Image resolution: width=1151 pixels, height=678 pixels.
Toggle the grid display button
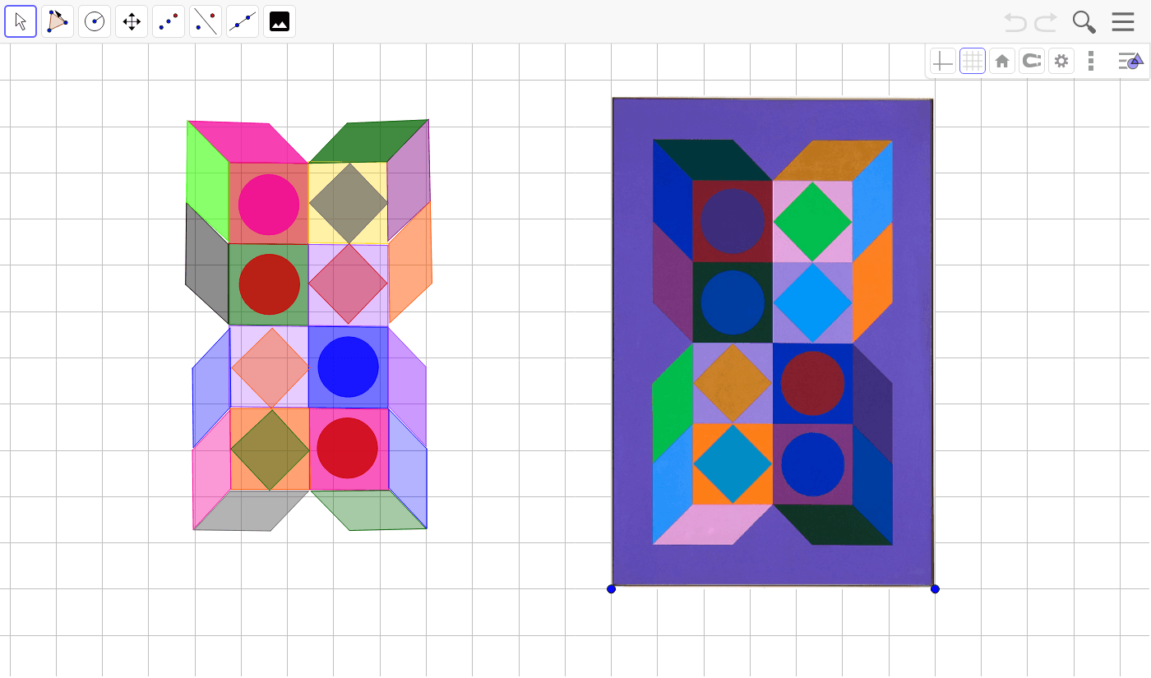[973, 61]
